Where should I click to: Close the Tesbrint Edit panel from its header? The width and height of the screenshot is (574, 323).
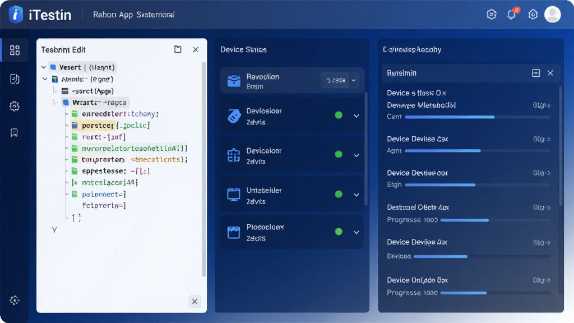click(196, 49)
